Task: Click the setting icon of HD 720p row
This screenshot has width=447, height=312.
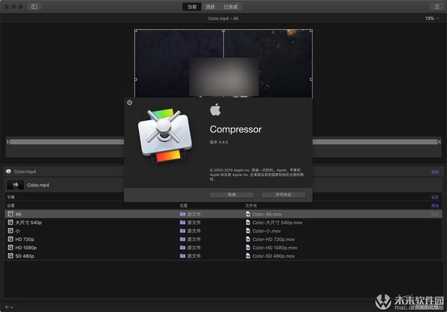Action: click(x=10, y=239)
